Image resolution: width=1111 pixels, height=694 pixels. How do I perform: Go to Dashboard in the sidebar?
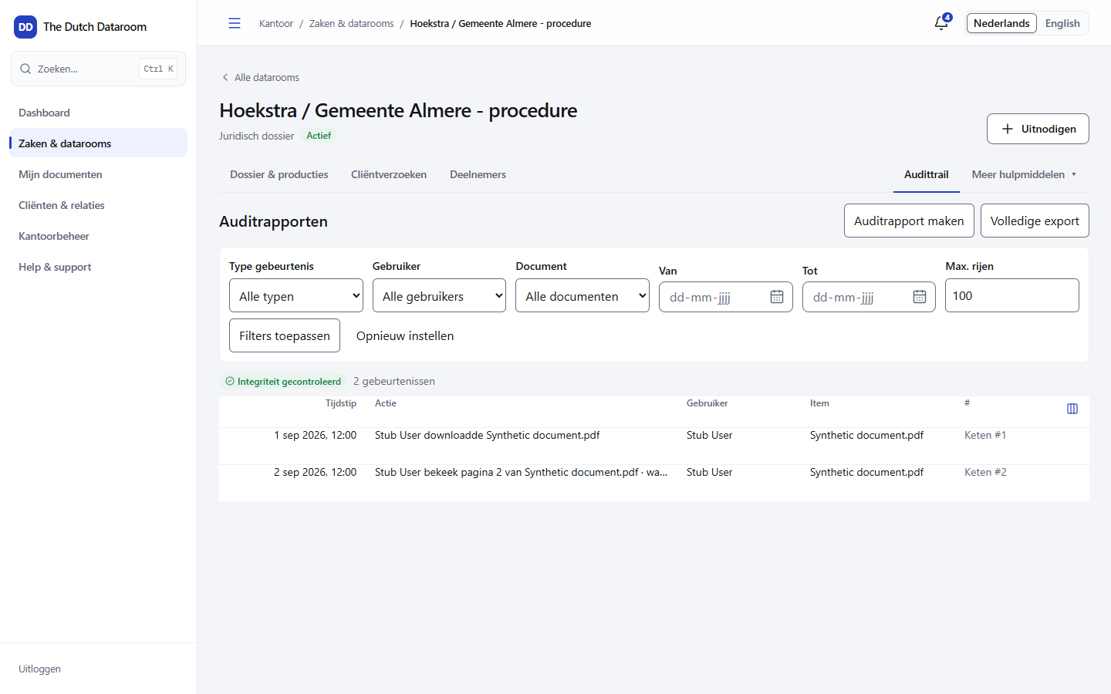(x=99, y=113)
